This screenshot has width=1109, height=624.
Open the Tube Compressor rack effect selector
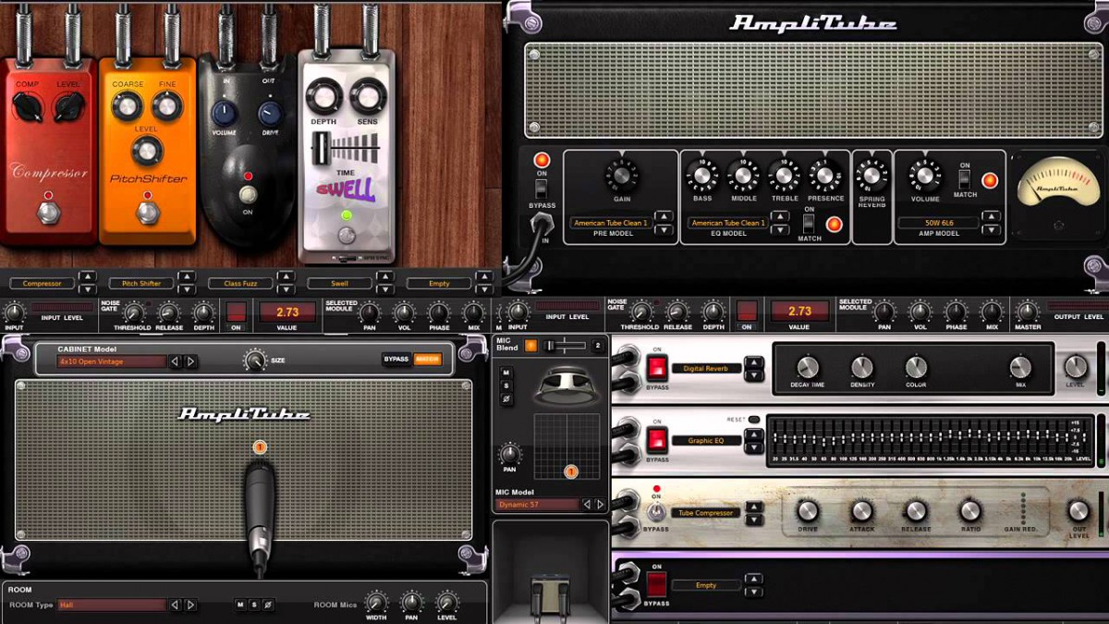[x=706, y=512]
